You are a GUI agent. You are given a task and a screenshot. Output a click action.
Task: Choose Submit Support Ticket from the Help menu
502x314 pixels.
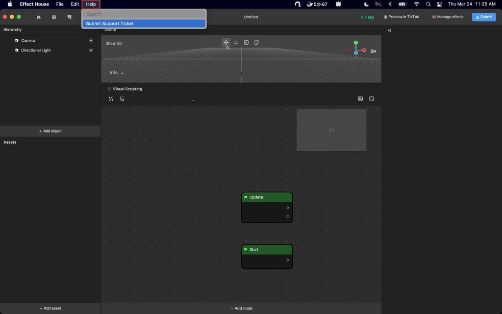(x=144, y=24)
